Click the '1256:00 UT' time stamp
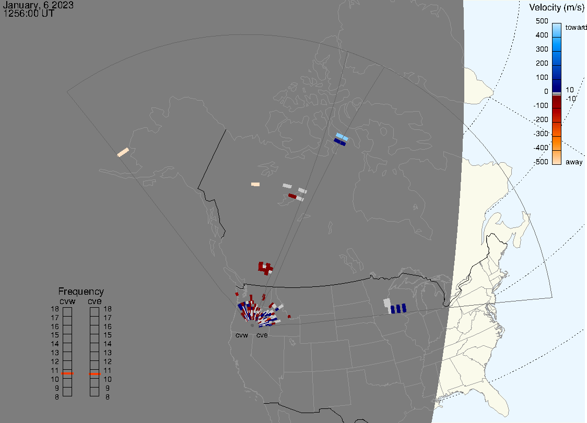587x423 pixels. 29,14
